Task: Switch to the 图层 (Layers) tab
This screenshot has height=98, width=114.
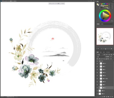Action: pos(98,52)
